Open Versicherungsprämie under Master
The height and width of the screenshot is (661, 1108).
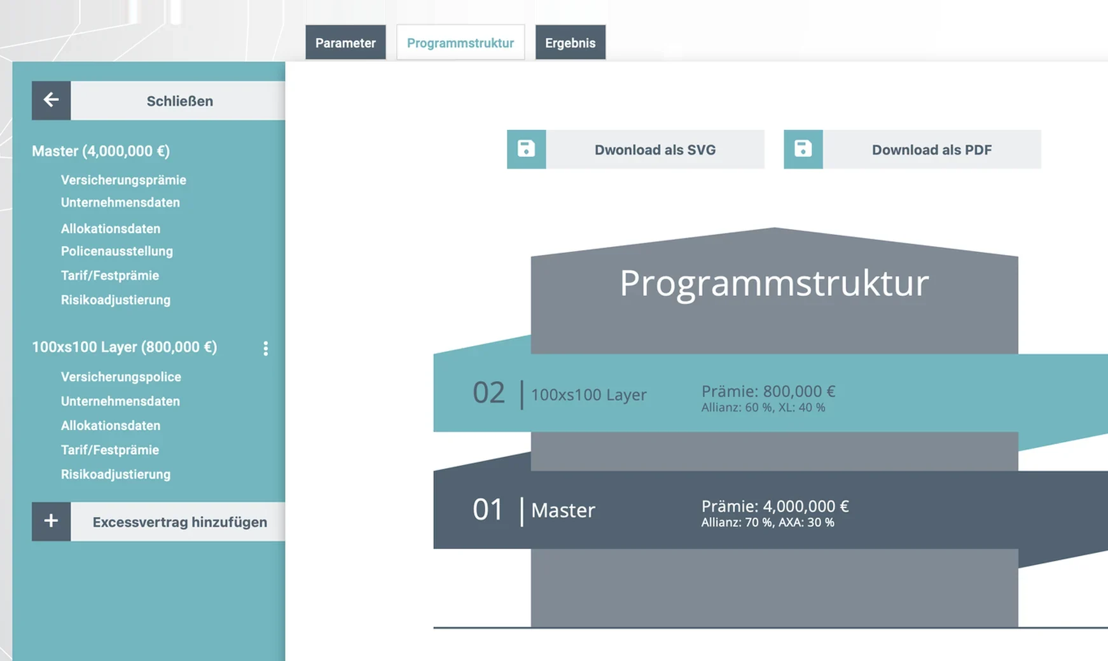123,180
